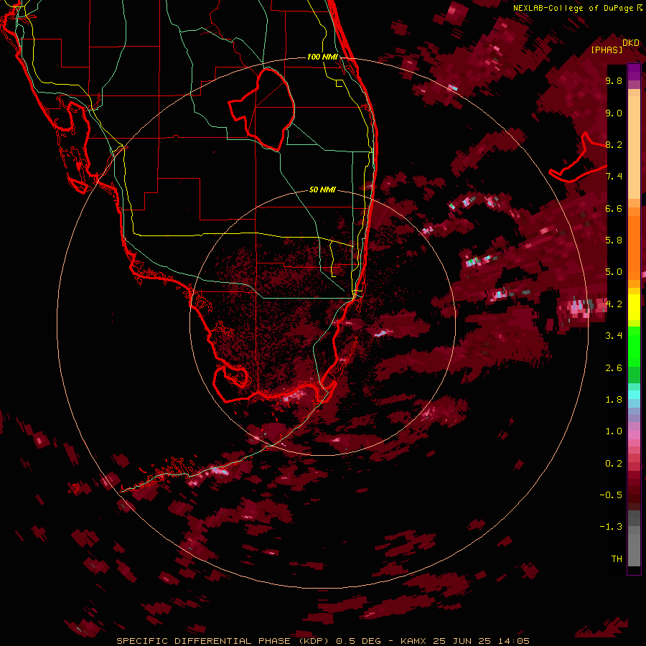The image size is (646, 646).
Task: Click the -1.3 legend value
Action: coord(611,527)
